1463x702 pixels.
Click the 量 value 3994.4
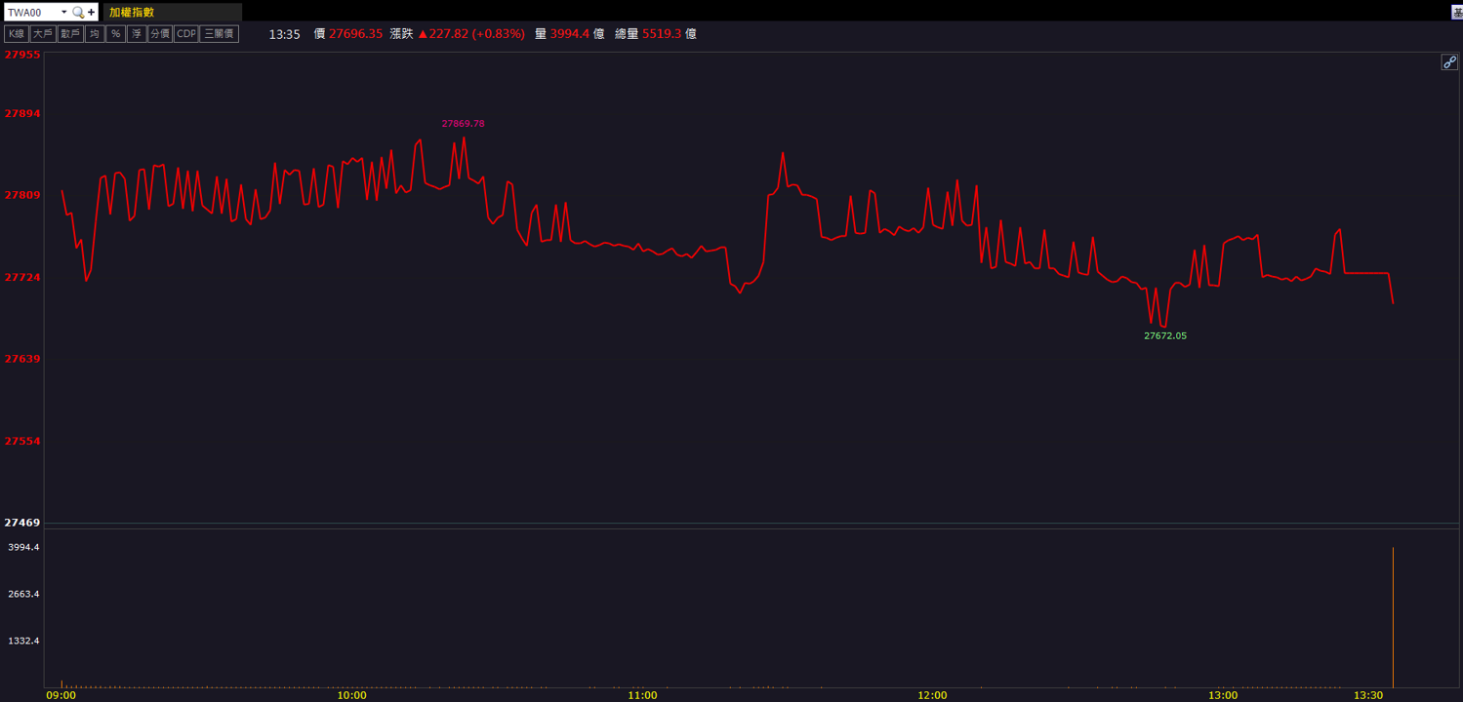pos(570,34)
